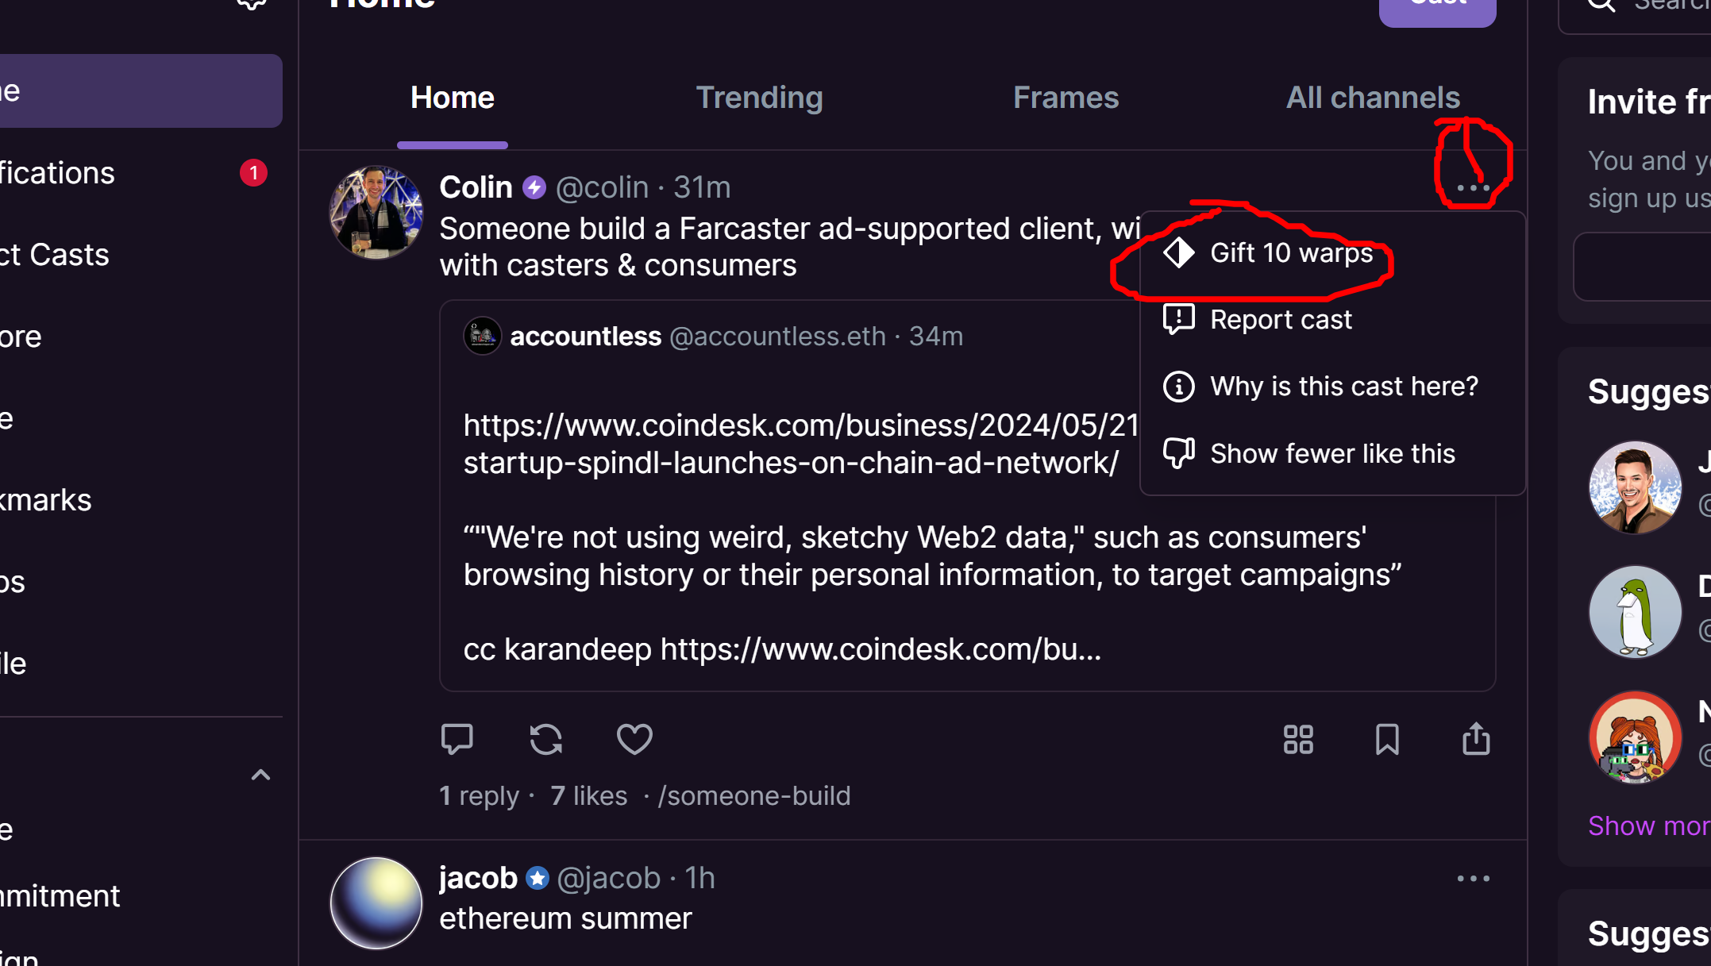Reply to Colin's cast with comment icon
Viewport: 1711px width, 966px height.
457,739
